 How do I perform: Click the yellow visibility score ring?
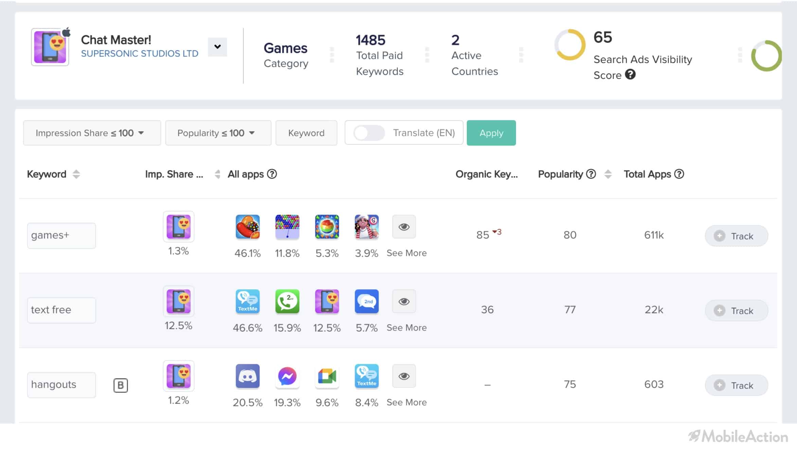(570, 45)
